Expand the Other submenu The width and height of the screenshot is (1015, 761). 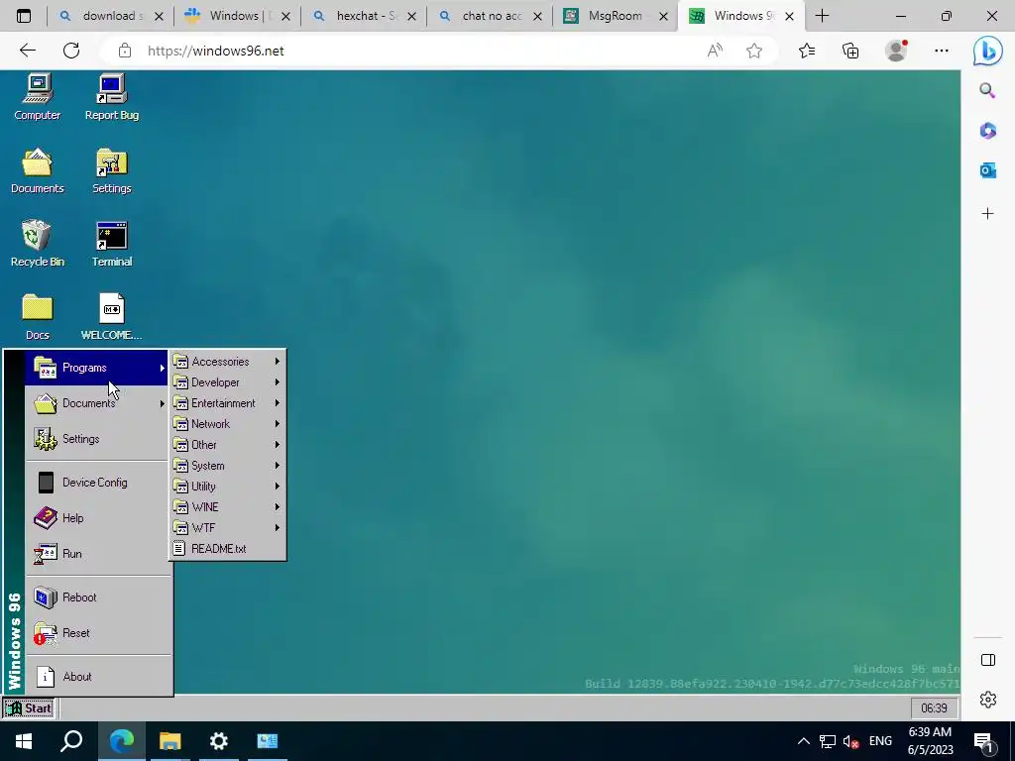point(227,445)
